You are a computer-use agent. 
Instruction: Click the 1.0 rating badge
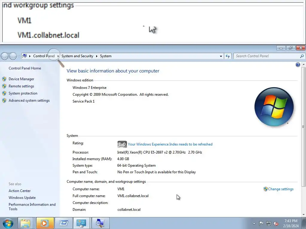click(x=122, y=144)
